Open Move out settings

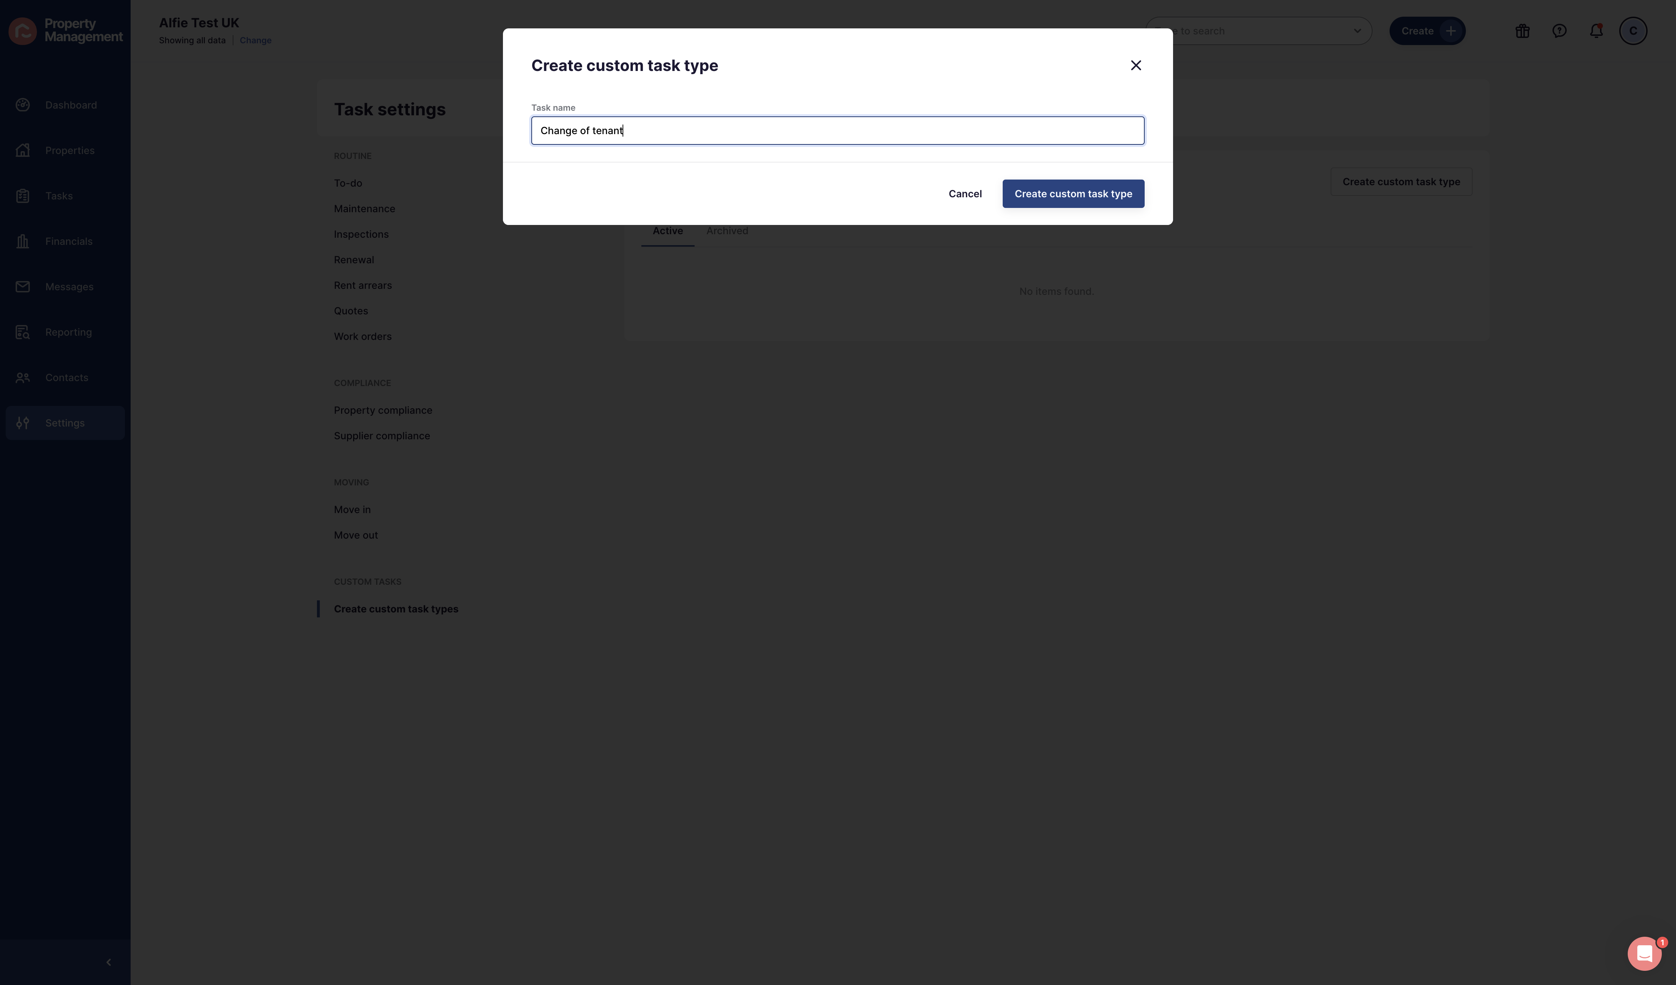click(x=356, y=535)
